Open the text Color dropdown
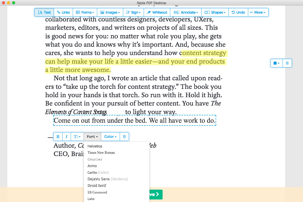 110,137
